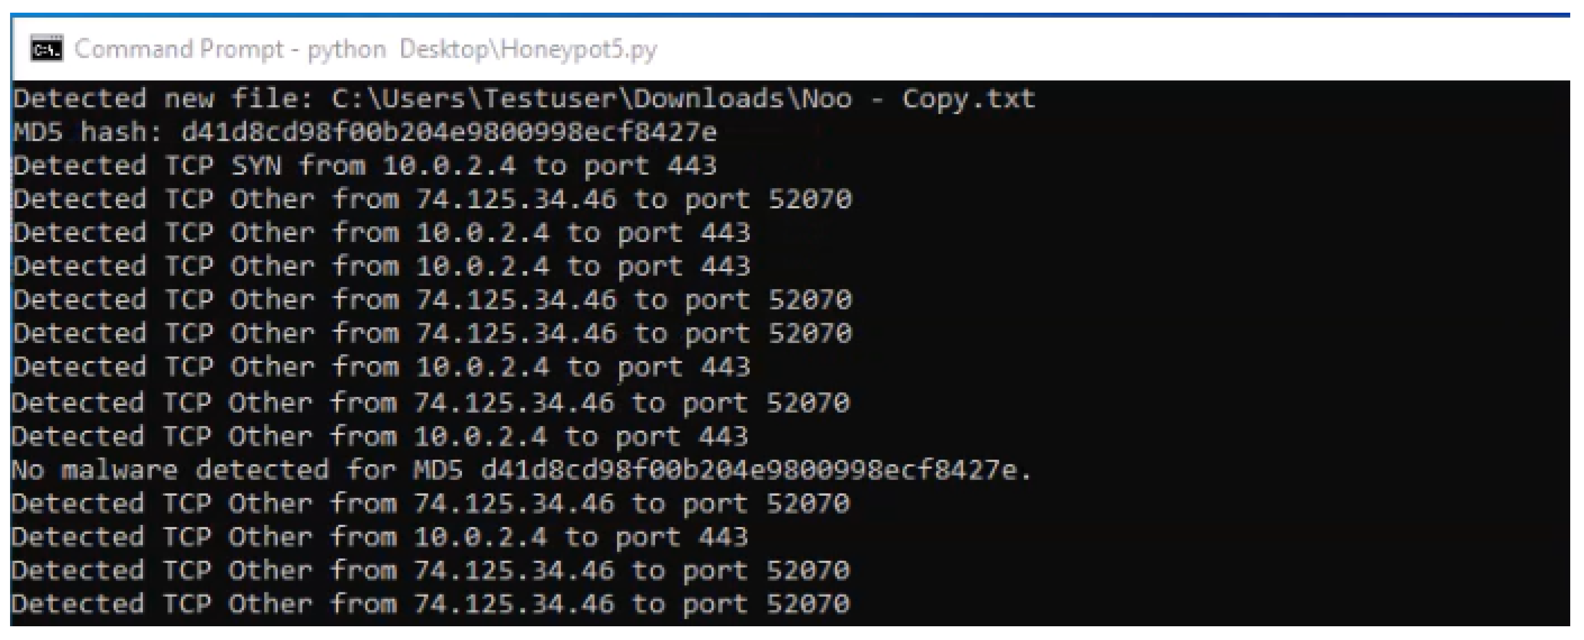The height and width of the screenshot is (640, 1584).
Task: Click the title bar empty area
Action: click(x=1107, y=49)
